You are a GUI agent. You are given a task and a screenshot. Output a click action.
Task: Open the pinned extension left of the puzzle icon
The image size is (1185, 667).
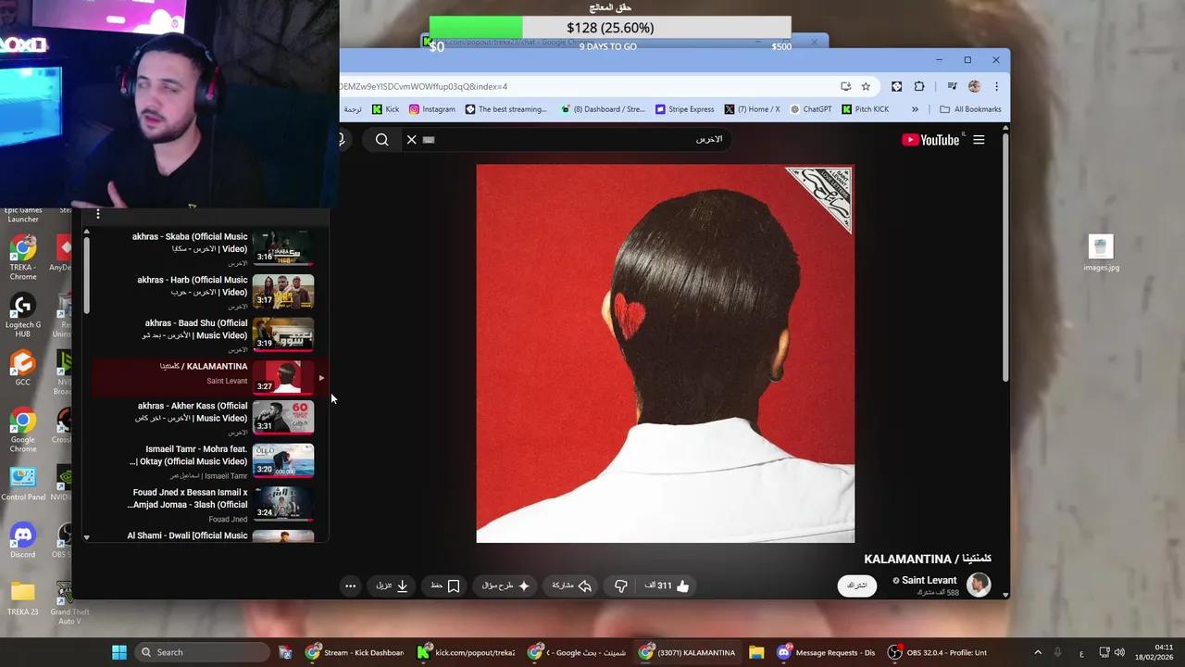896,86
